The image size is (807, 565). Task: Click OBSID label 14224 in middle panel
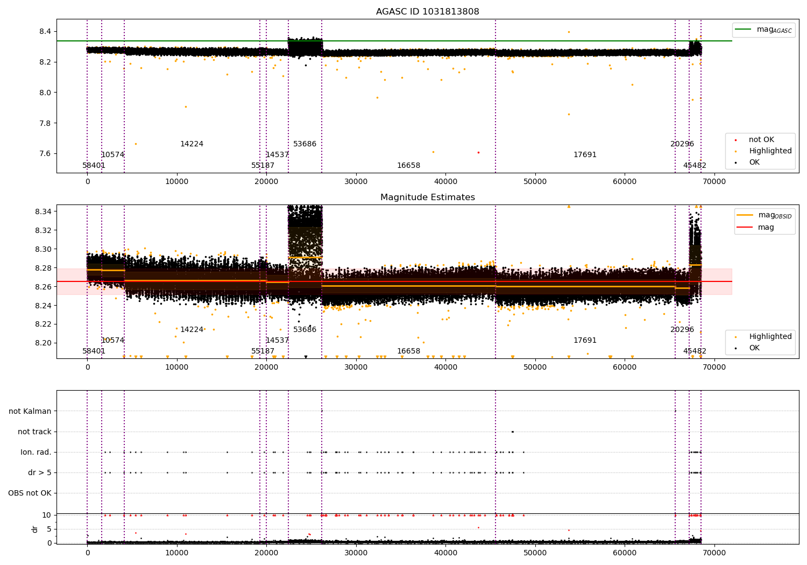coord(192,330)
